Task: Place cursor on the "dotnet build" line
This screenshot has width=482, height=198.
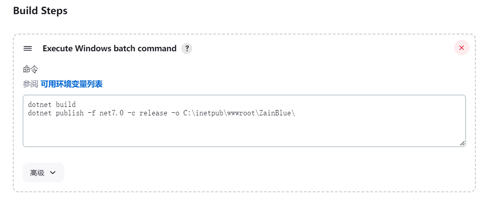Action: [52, 105]
